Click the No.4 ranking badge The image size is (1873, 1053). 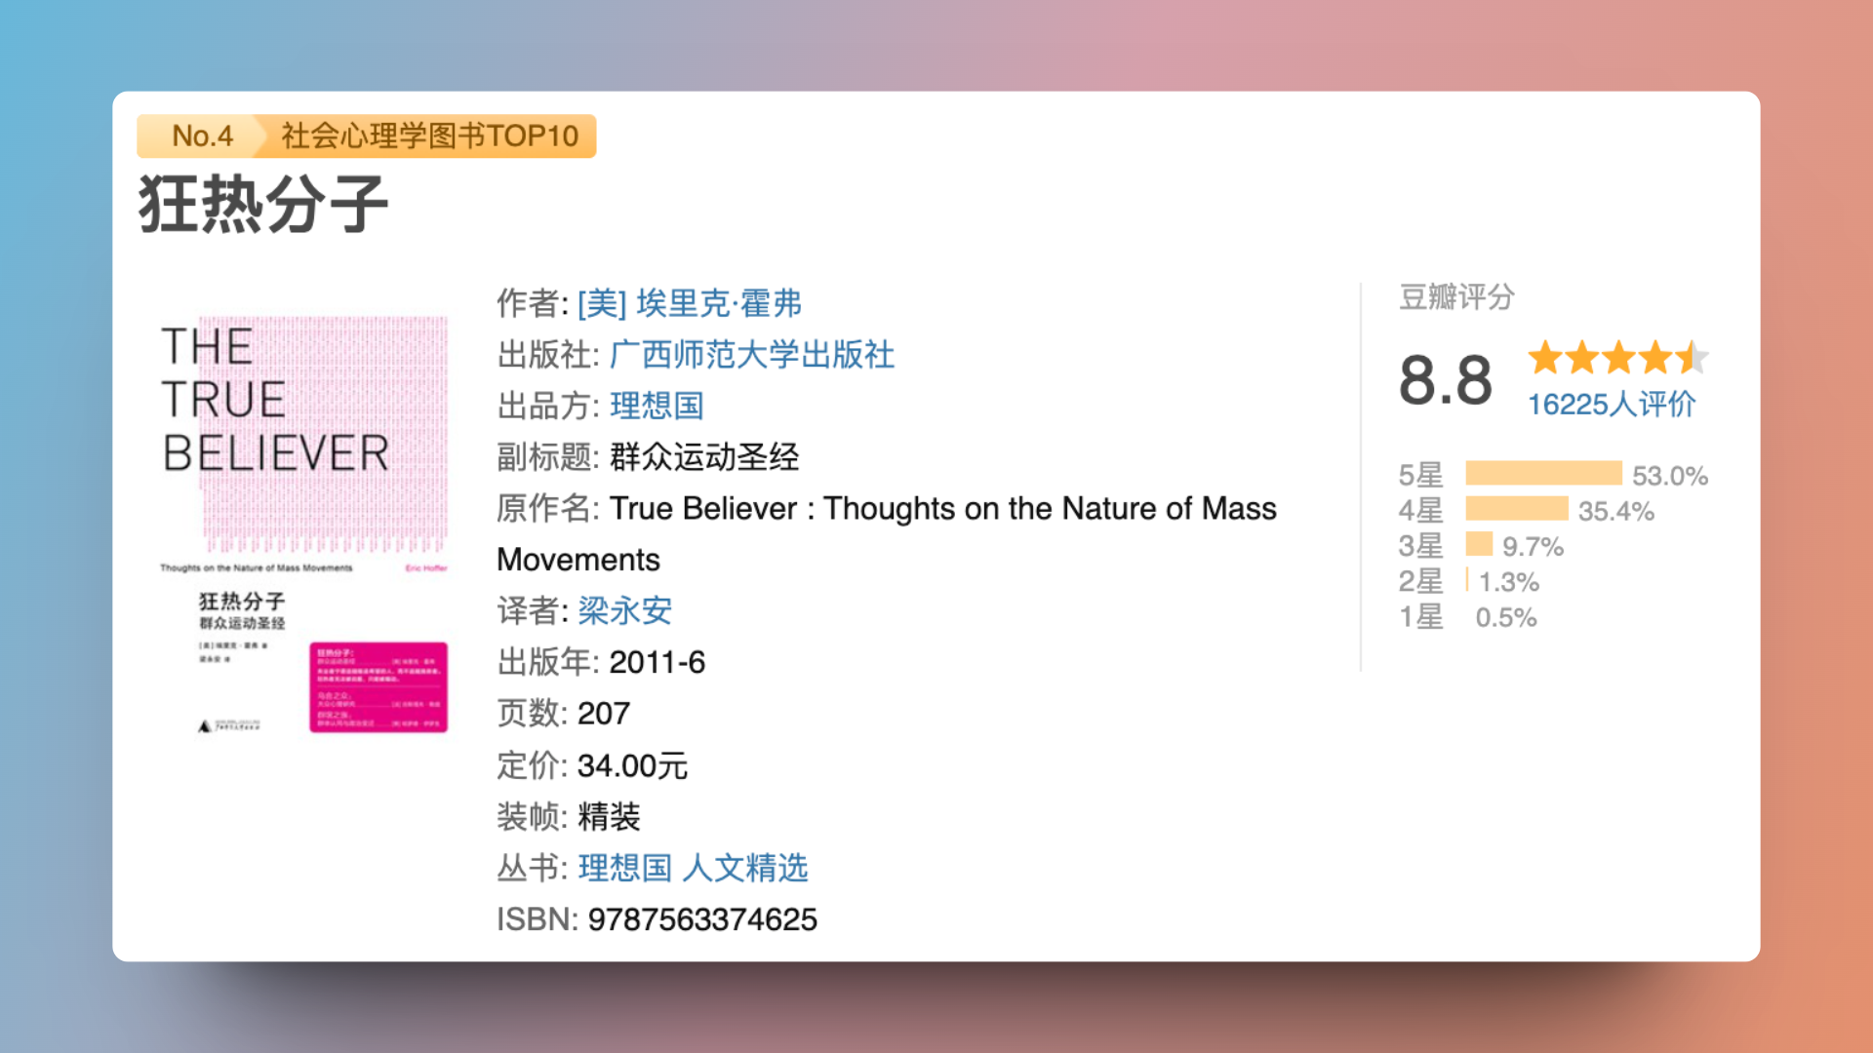[x=201, y=136]
